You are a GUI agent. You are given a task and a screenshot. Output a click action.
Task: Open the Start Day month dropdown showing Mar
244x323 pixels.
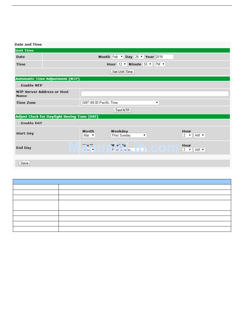click(89, 135)
